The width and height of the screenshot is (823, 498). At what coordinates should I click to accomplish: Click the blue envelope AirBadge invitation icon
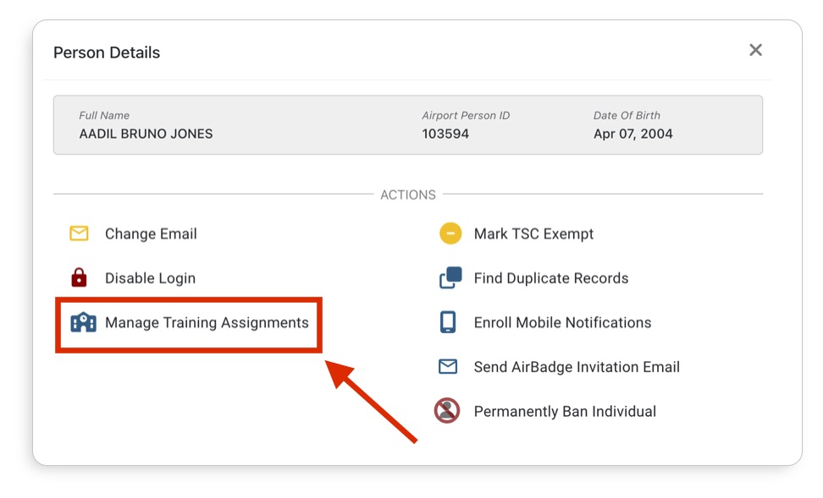[x=448, y=367]
